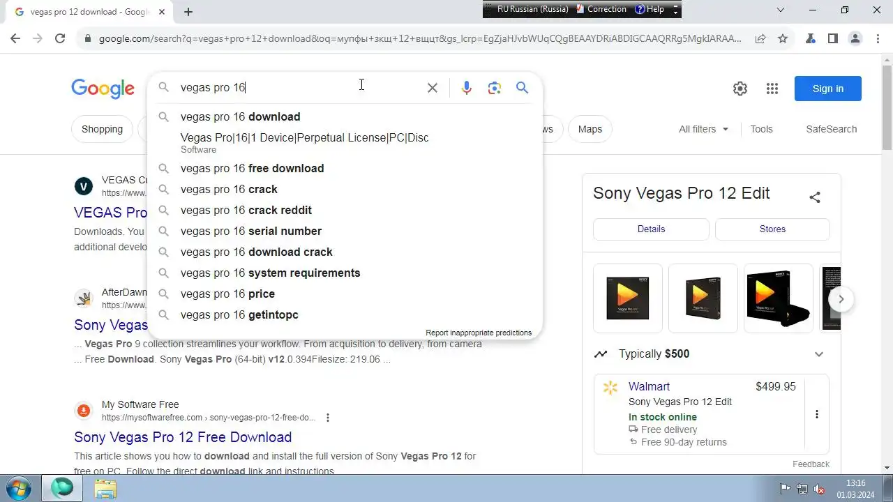Open Google Lens image search icon
893x502 pixels.
[x=495, y=88]
